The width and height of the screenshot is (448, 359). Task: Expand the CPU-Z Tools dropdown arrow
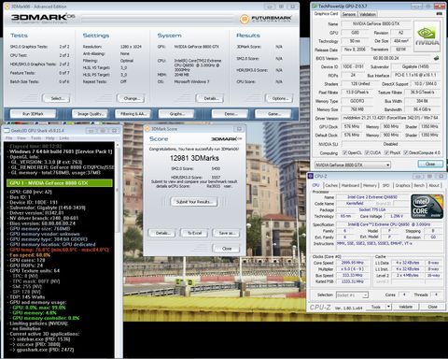tap(388, 307)
